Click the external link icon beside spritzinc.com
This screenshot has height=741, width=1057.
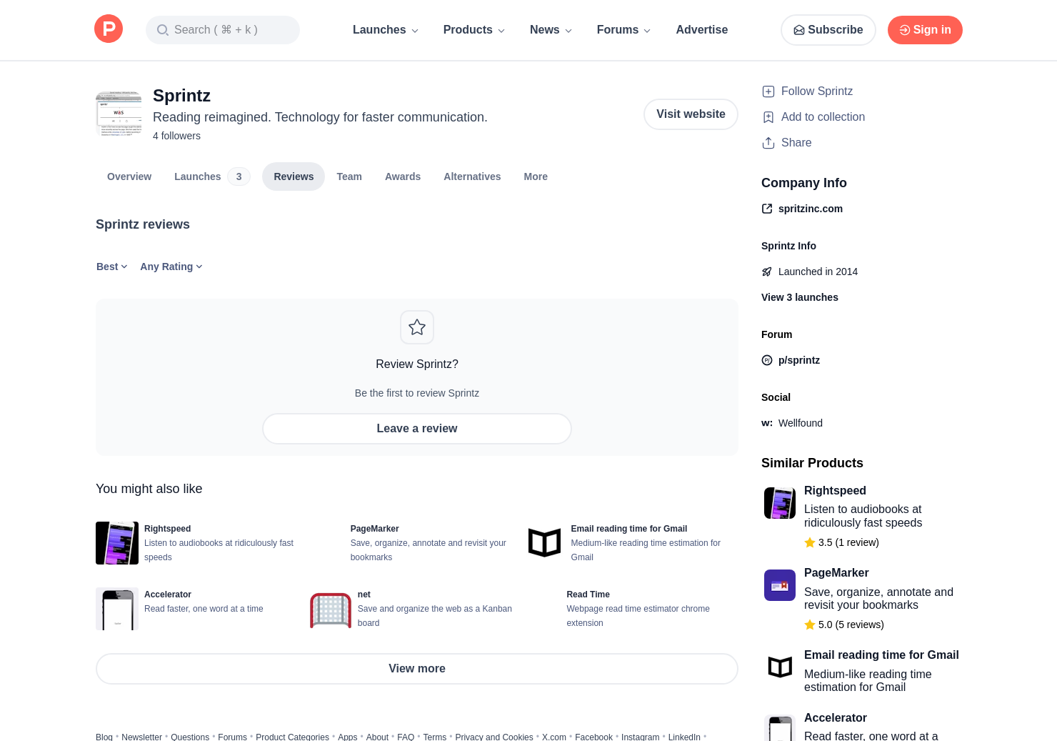tap(767, 209)
